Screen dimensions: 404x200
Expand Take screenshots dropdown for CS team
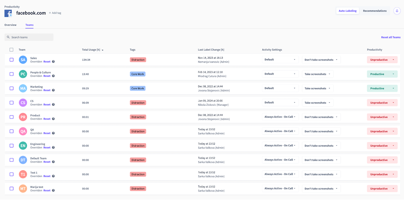(317, 103)
